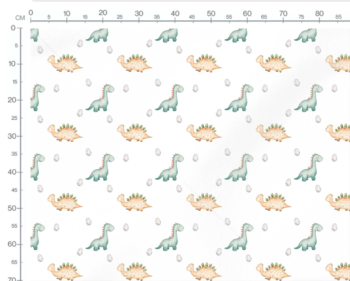Select 15 on the horizontal ruler
The image size is (350, 281).
click(x=85, y=17)
